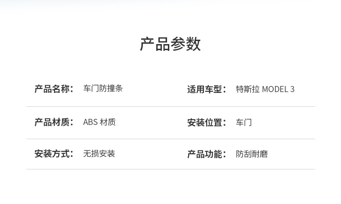Select the 适用车型 label
This screenshot has width=341, height=204.
(206, 89)
